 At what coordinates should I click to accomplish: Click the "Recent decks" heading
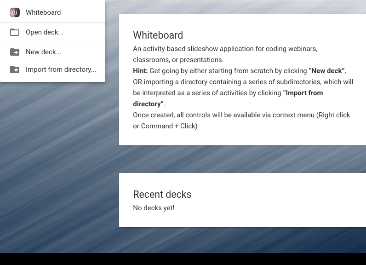point(162,195)
